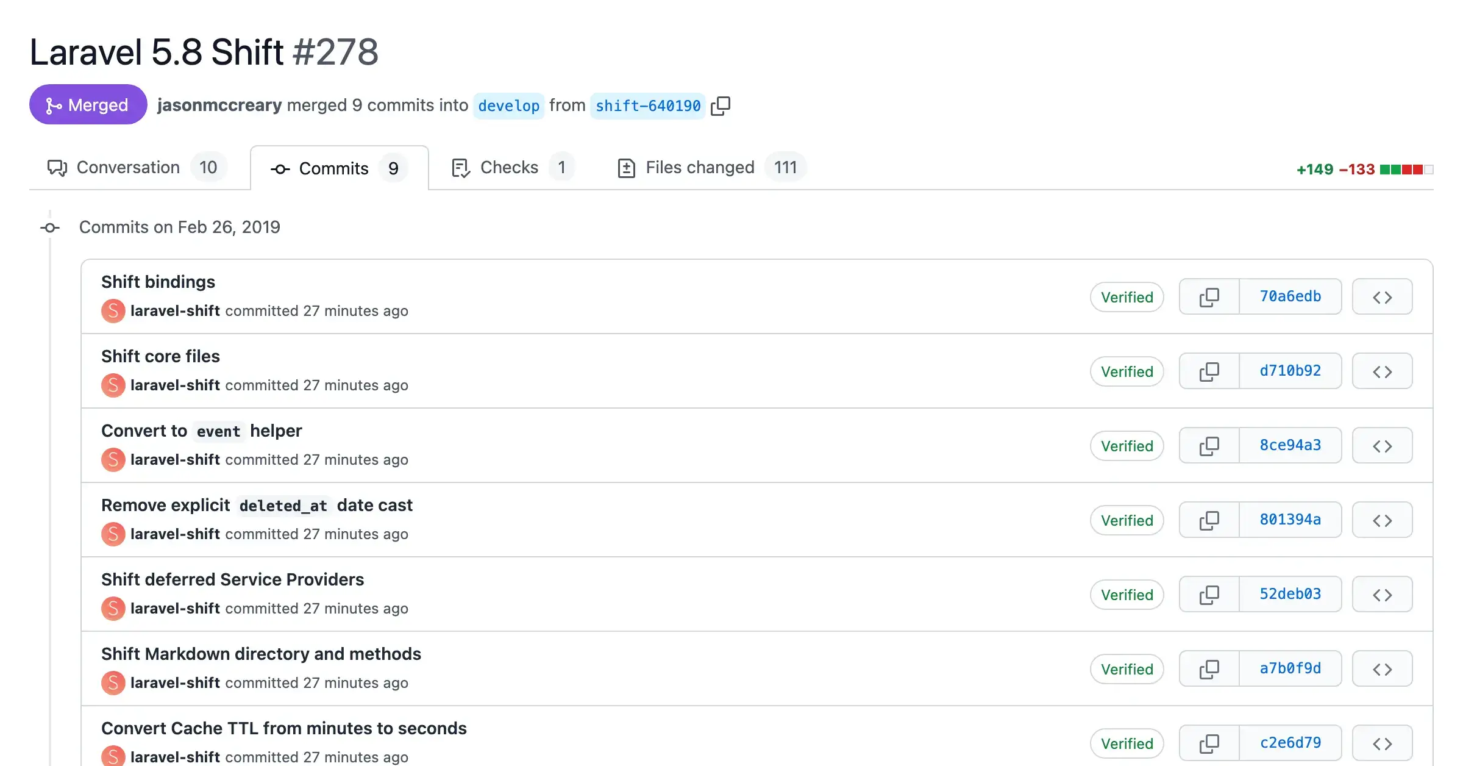Click laravel-shift avatar on Shift bindings commit
Viewport: 1463px width, 766px height.
point(113,311)
